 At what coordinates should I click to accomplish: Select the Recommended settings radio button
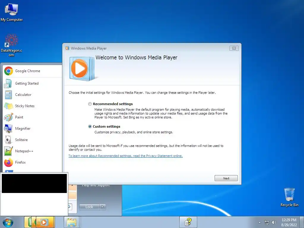tap(90, 104)
